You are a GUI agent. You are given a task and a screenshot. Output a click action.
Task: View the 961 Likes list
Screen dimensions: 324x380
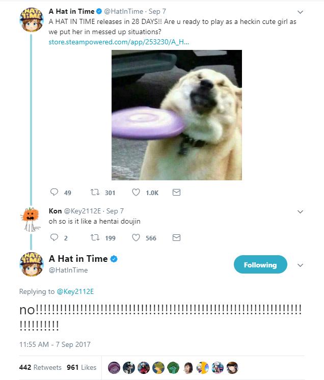click(x=82, y=367)
